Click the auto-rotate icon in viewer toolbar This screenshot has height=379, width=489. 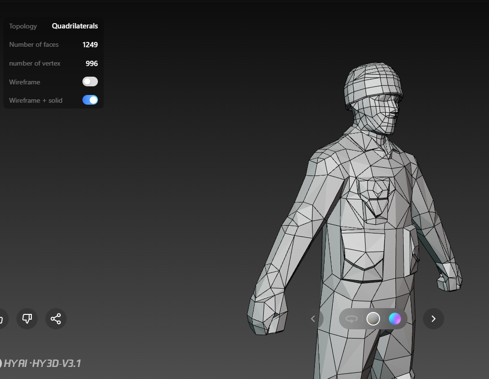pos(352,319)
